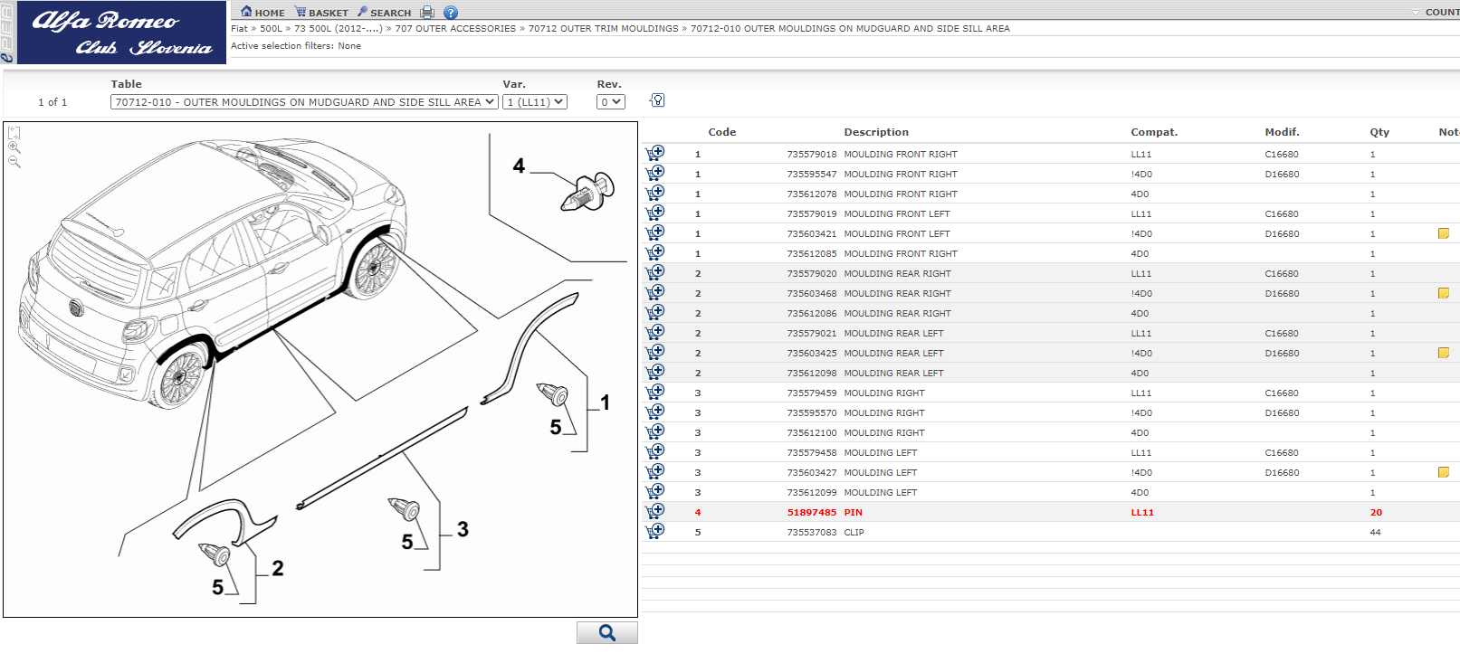The image size is (1460, 663).
Task: Add part 735579019 to basket
Action: pos(654,213)
